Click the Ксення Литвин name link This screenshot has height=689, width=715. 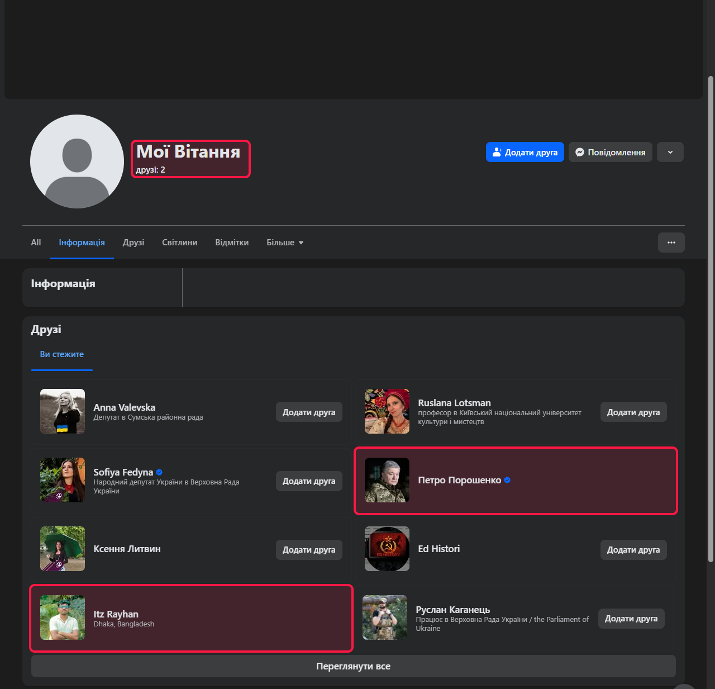click(127, 549)
